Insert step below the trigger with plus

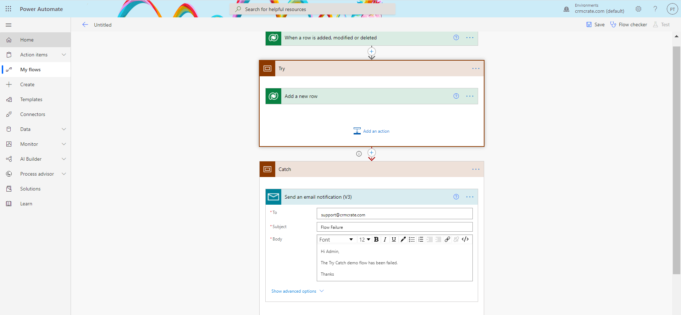pos(371,51)
